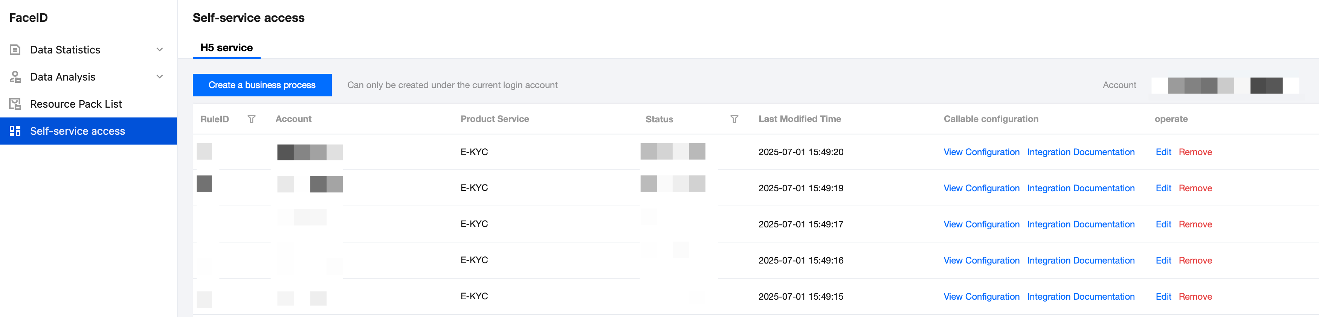Image resolution: width=1319 pixels, height=317 pixels.
Task: Click the Data Analysis sidebar icon
Action: click(15, 77)
